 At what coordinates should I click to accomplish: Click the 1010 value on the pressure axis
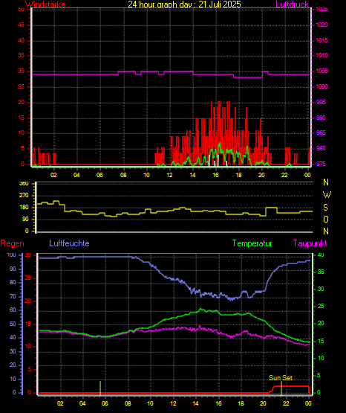coord(321,55)
